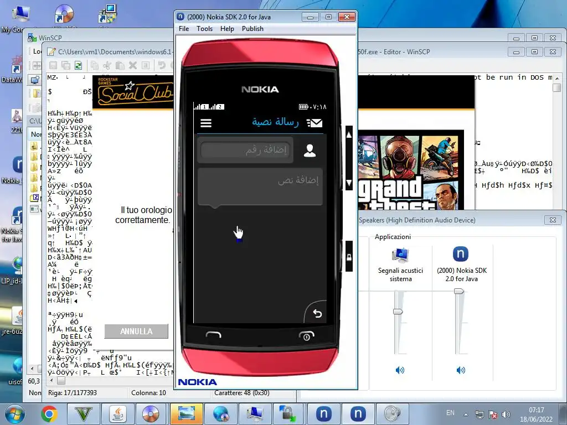The width and height of the screenshot is (567, 425).
Task: Open the File menu in Nokia SDK
Action: [x=184, y=29]
